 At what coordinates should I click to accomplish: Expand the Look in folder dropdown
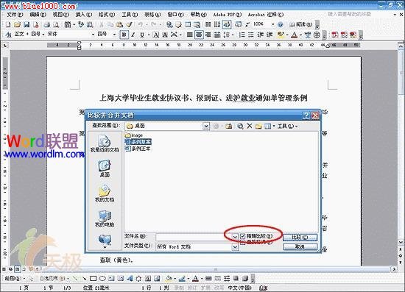click(x=206, y=126)
